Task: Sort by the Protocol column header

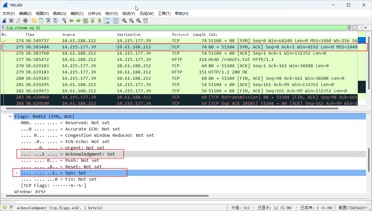Action: tap(181, 35)
